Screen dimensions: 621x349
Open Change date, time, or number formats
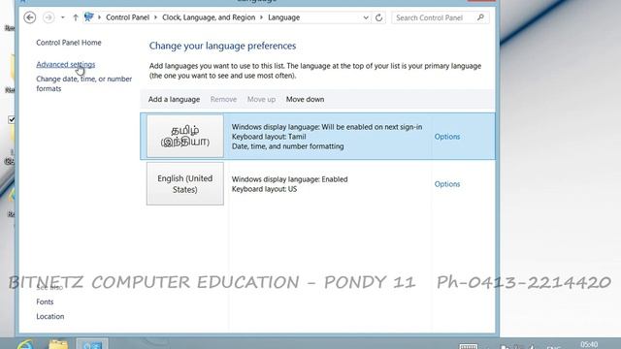[x=84, y=84]
